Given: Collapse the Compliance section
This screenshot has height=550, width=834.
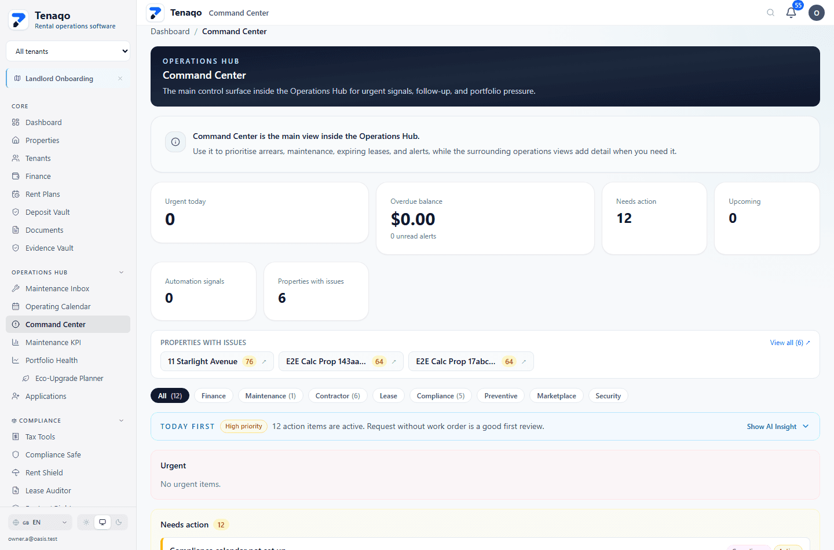Looking at the screenshot, I should (121, 420).
